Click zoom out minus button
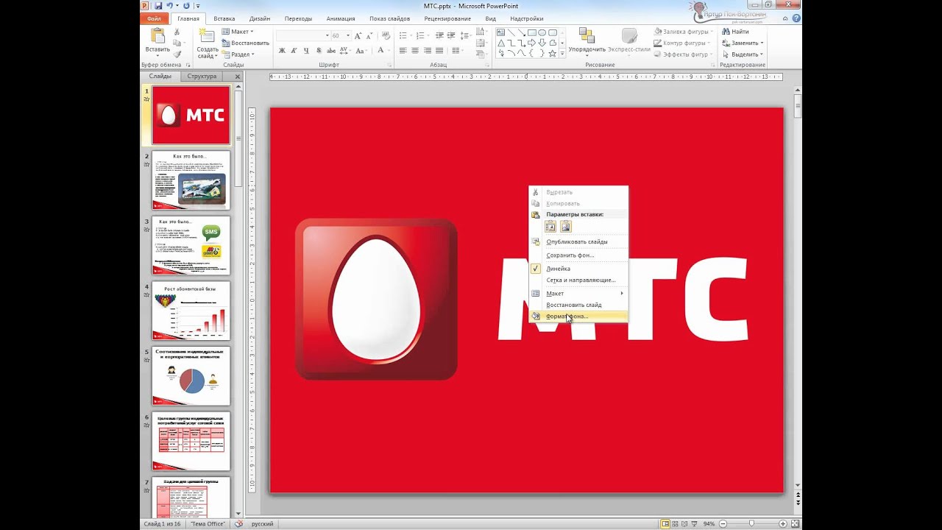The image size is (942, 530). tap(723, 524)
